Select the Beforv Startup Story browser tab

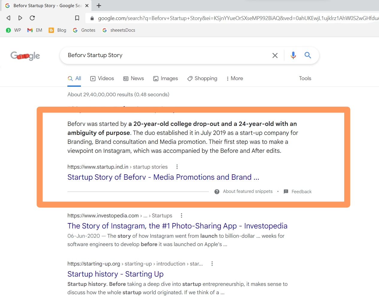46,5
